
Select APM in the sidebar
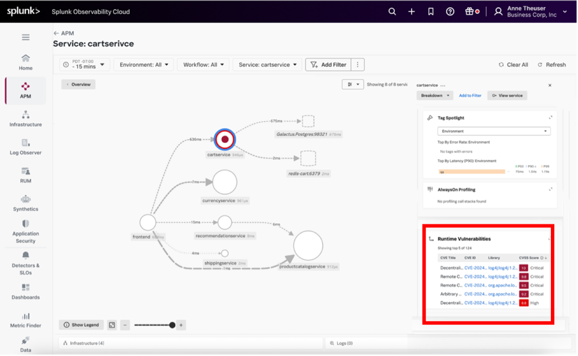[25, 91]
